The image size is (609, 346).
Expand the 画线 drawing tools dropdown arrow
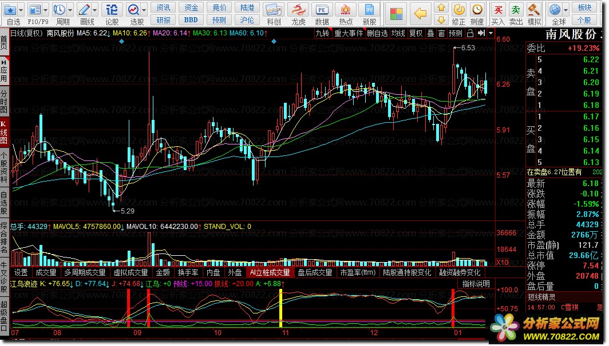click(x=95, y=10)
